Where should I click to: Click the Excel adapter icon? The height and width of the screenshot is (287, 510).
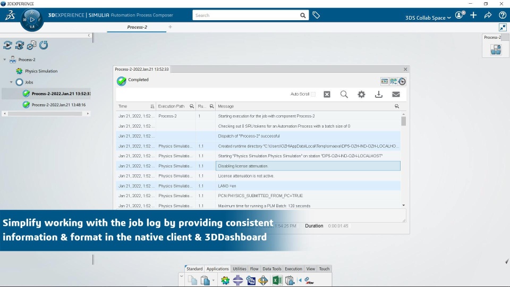click(277, 280)
